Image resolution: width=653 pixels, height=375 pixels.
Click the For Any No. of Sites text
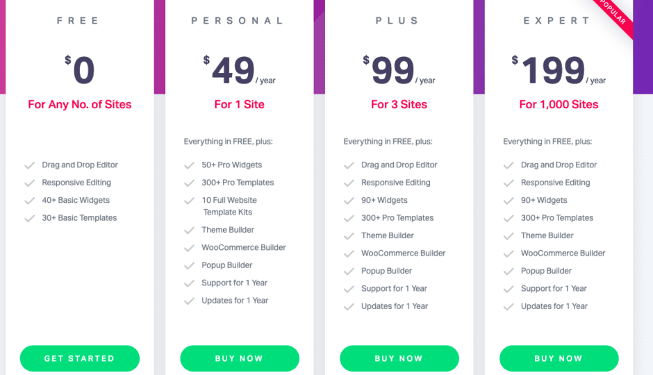(x=80, y=104)
